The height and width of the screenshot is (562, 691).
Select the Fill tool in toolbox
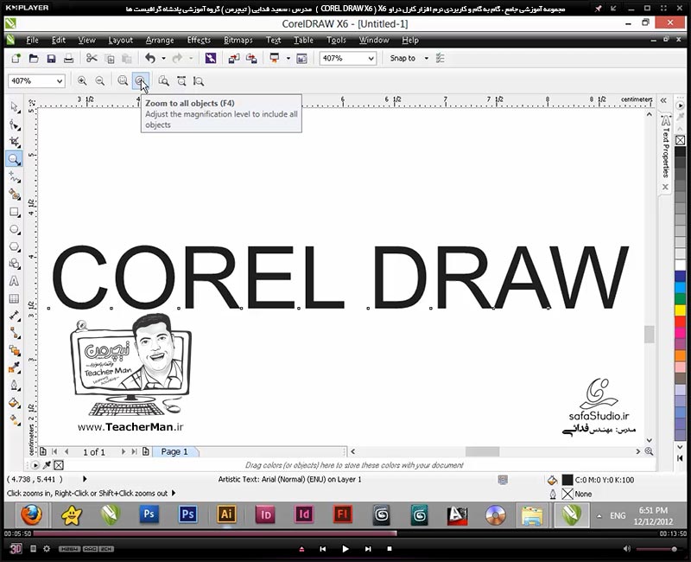pyautogui.click(x=14, y=403)
